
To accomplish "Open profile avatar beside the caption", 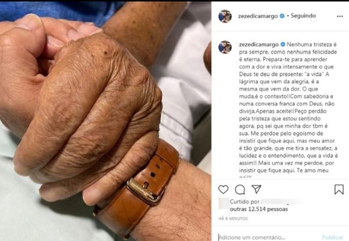I will pos(225,47).
